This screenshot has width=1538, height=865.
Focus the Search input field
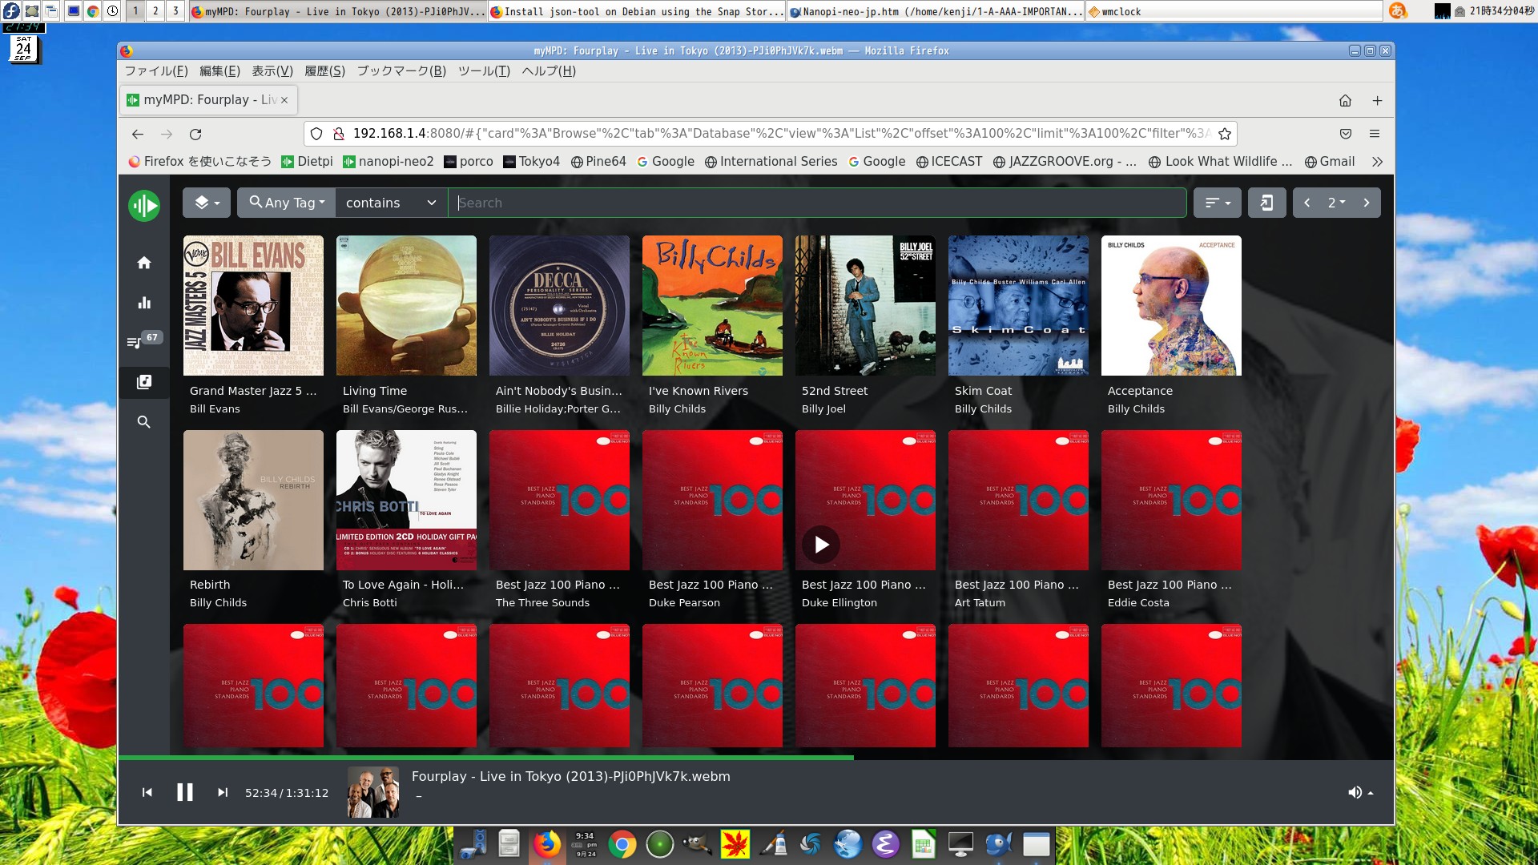point(817,203)
